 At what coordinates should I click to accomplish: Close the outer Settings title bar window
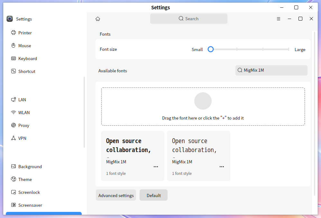click(x=311, y=8)
